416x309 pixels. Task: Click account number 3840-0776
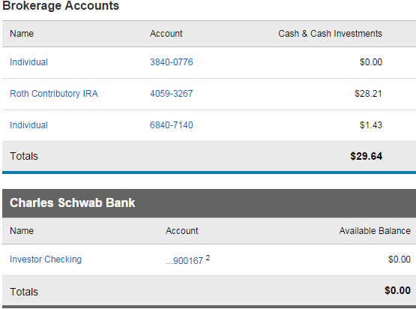172,62
